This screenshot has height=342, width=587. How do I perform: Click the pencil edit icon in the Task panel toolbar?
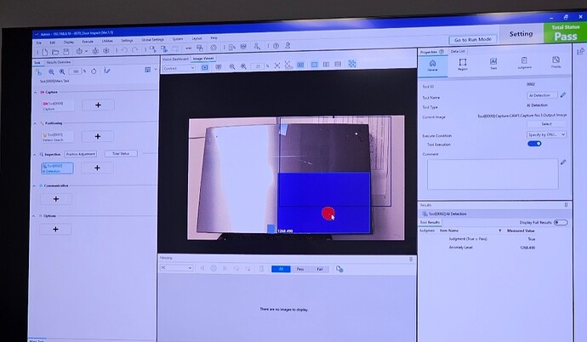click(107, 71)
